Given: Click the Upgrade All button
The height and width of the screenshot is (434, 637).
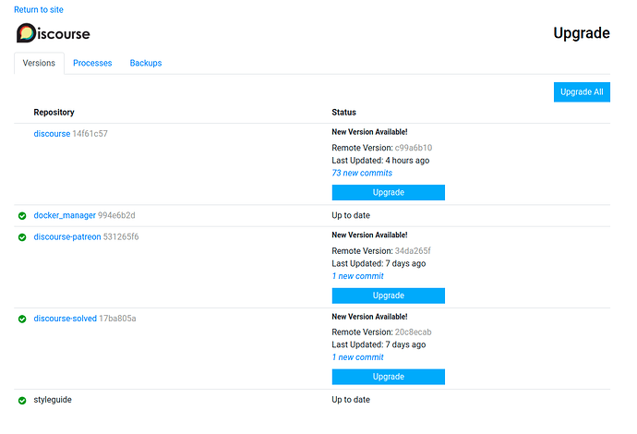Looking at the screenshot, I should click(582, 91).
